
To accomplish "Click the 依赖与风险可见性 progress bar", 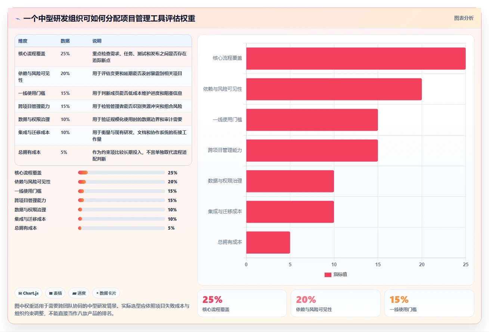I will [121, 182].
